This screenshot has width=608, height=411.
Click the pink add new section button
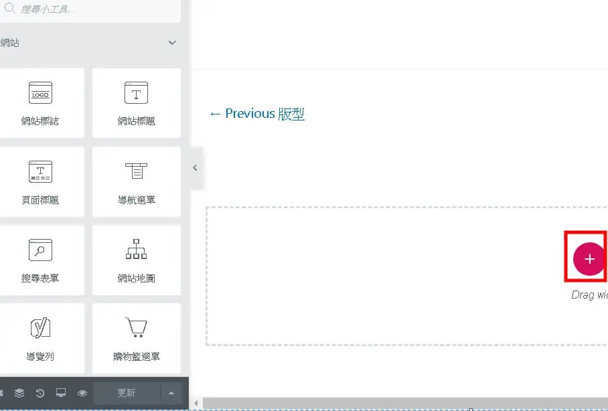pos(589,259)
